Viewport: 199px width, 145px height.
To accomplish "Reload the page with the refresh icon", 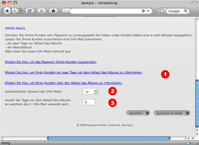I will point(30,11).
